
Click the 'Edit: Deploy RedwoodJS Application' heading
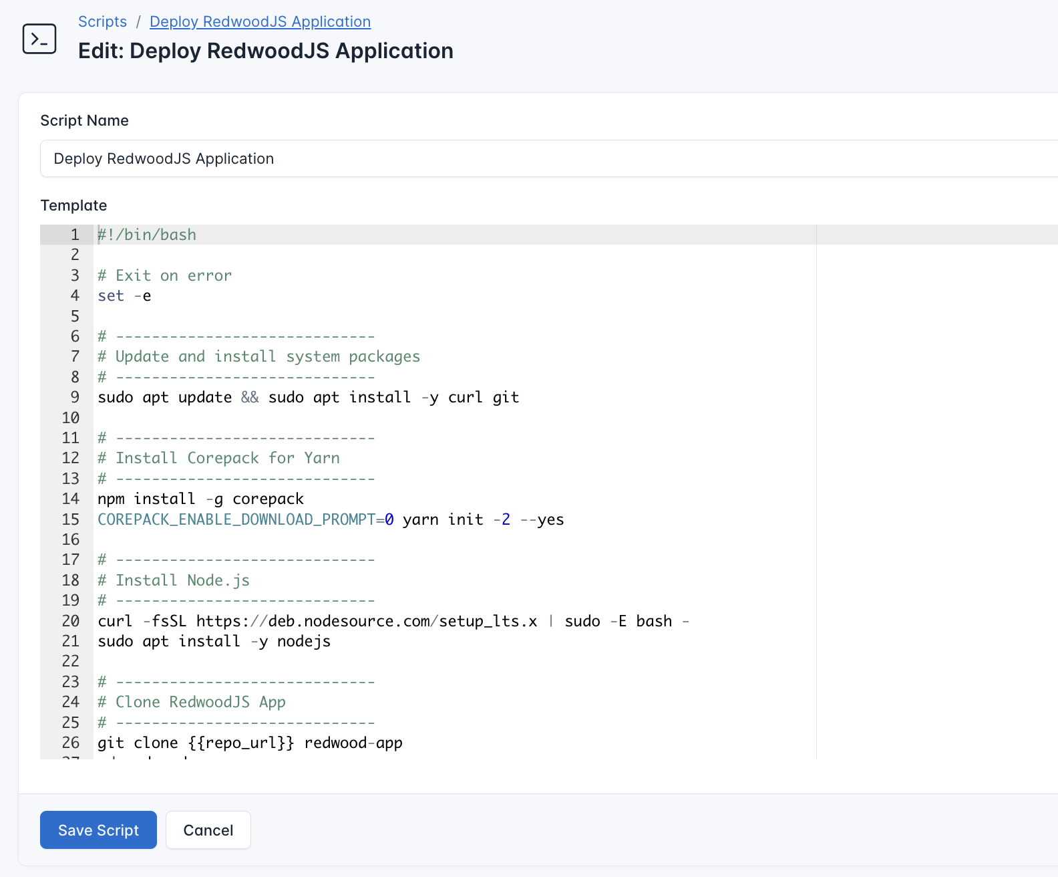(x=266, y=51)
